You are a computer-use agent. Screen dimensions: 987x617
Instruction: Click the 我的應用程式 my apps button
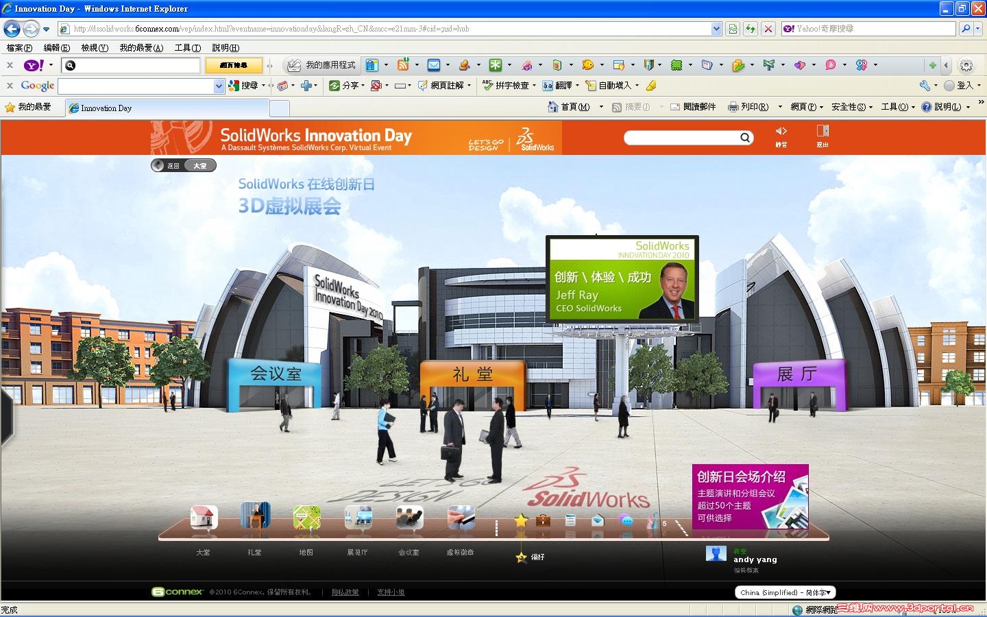pos(321,65)
